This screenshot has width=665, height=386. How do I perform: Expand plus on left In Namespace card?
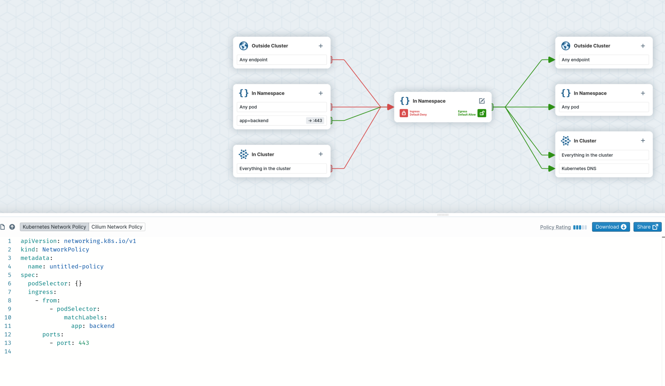point(321,93)
